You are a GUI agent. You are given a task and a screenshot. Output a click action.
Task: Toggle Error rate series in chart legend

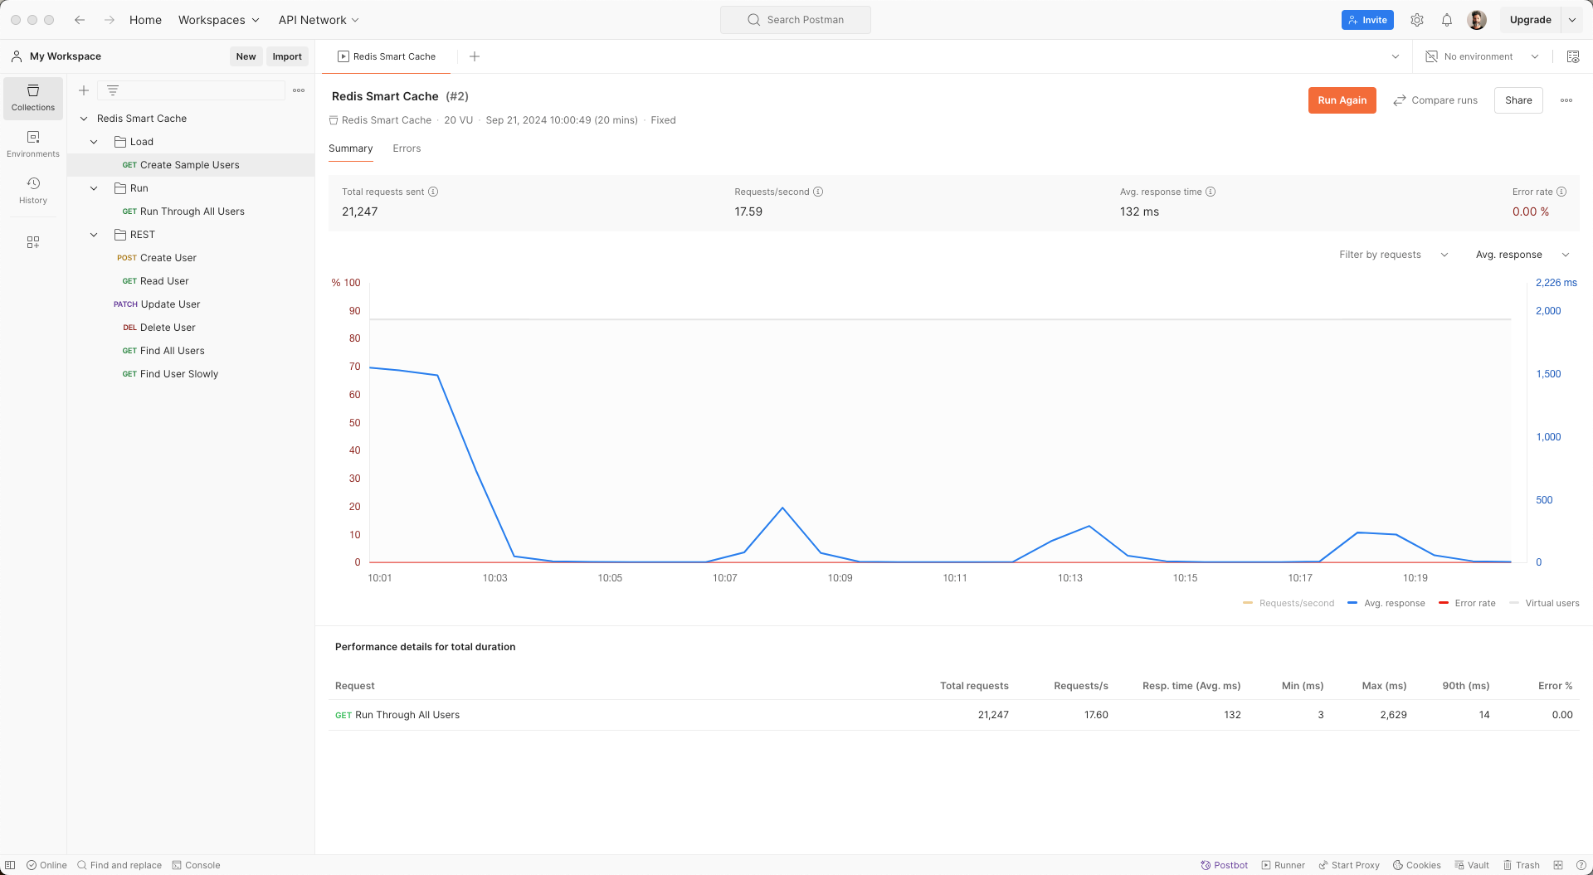tap(1467, 603)
